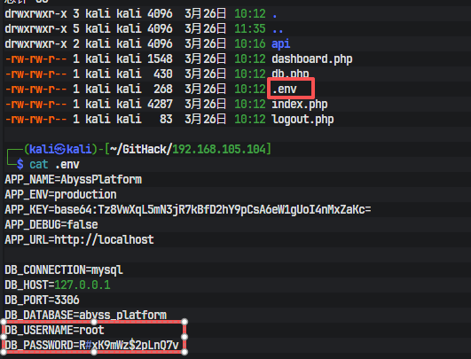Click bottom-right handle of selection box

[184, 352]
